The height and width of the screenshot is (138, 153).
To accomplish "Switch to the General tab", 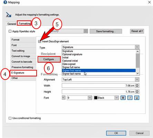I will [x=11, y=24].
